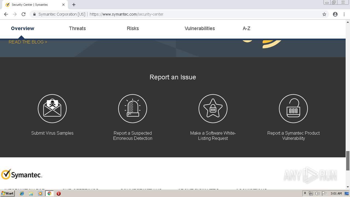This screenshot has height=197, width=350.
Task: Show hidden tray icons arrow
Action: [305, 193]
